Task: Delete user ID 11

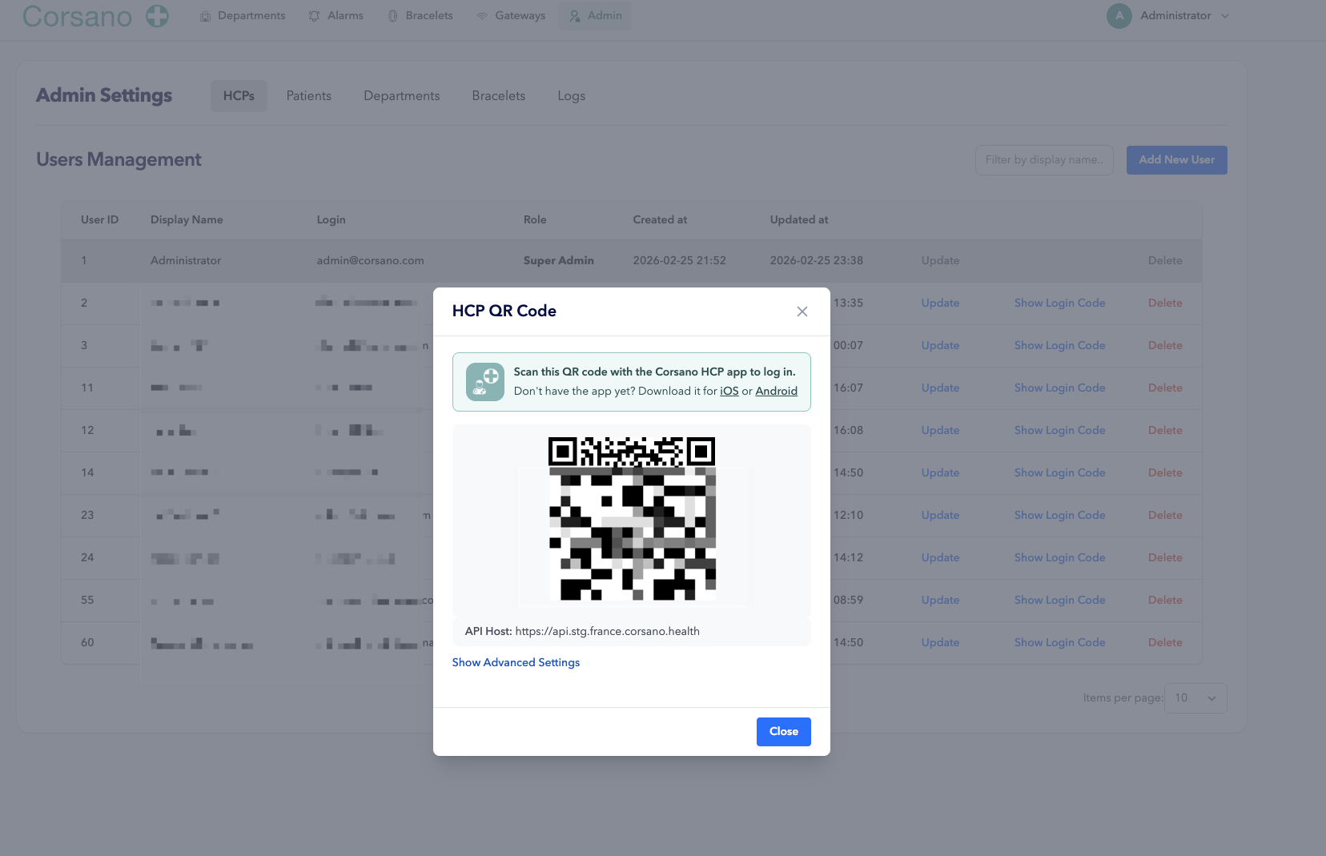Action: pos(1165,388)
